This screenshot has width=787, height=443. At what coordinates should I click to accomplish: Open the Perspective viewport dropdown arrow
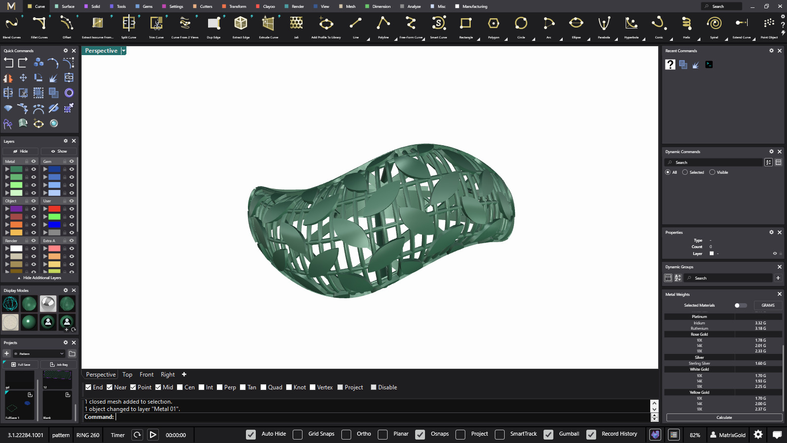(x=123, y=51)
